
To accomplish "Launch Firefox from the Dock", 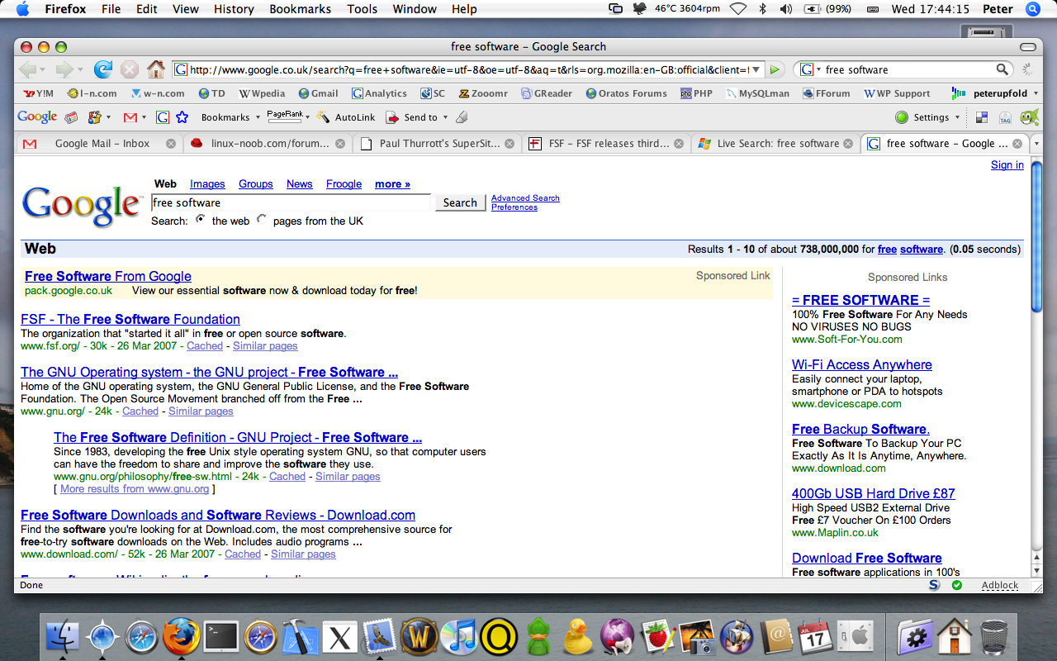I will 181,636.
